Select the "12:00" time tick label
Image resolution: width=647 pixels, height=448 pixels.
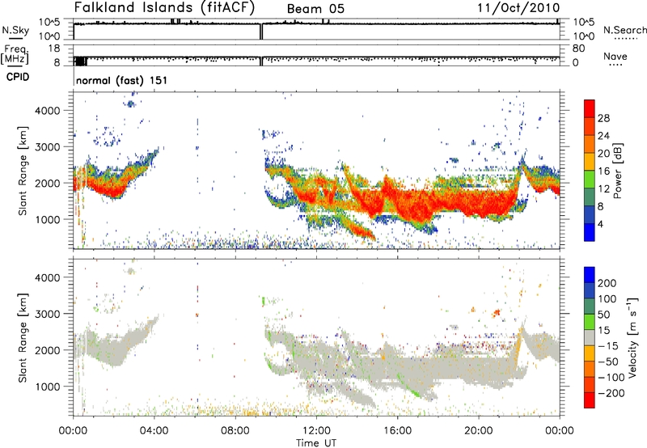pos(316,431)
